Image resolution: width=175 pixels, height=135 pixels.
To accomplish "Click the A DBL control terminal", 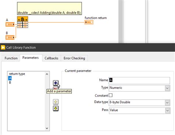I will pos(10,24).
